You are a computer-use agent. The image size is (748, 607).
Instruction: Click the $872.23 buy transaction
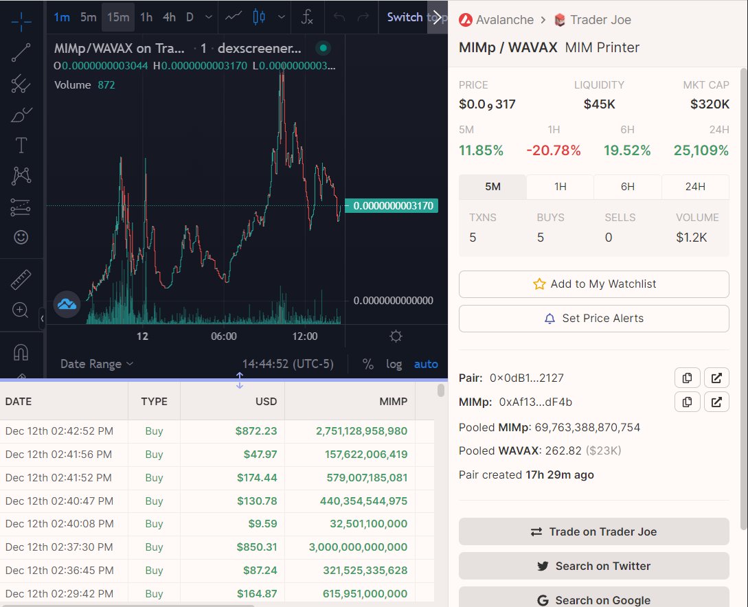coord(217,431)
